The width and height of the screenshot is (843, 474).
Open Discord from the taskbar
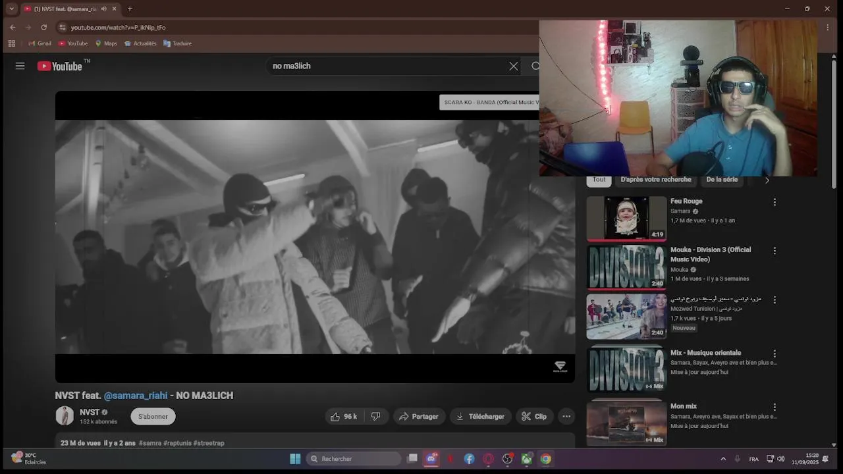click(x=431, y=459)
